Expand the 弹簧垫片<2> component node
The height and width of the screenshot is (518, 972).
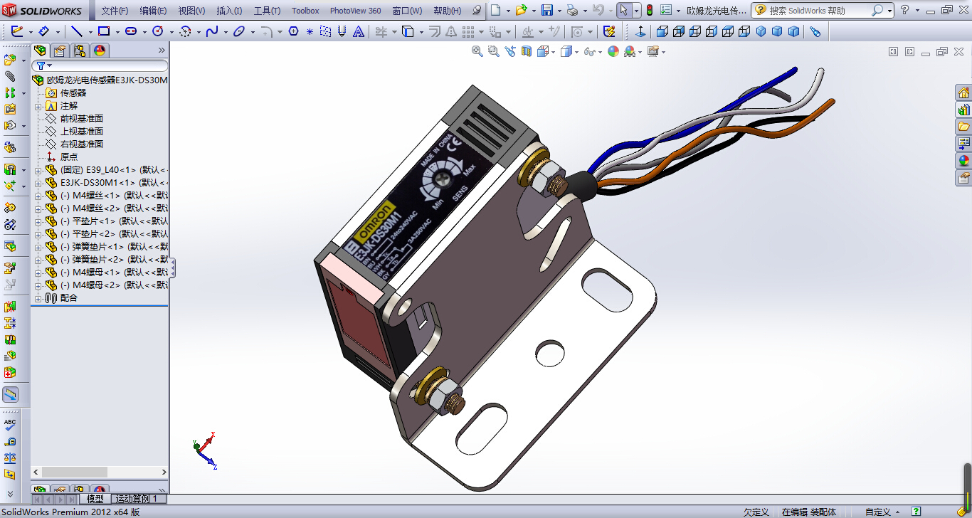38,260
